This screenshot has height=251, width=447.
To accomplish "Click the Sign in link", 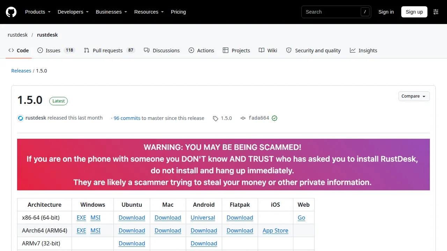I will coord(386,12).
